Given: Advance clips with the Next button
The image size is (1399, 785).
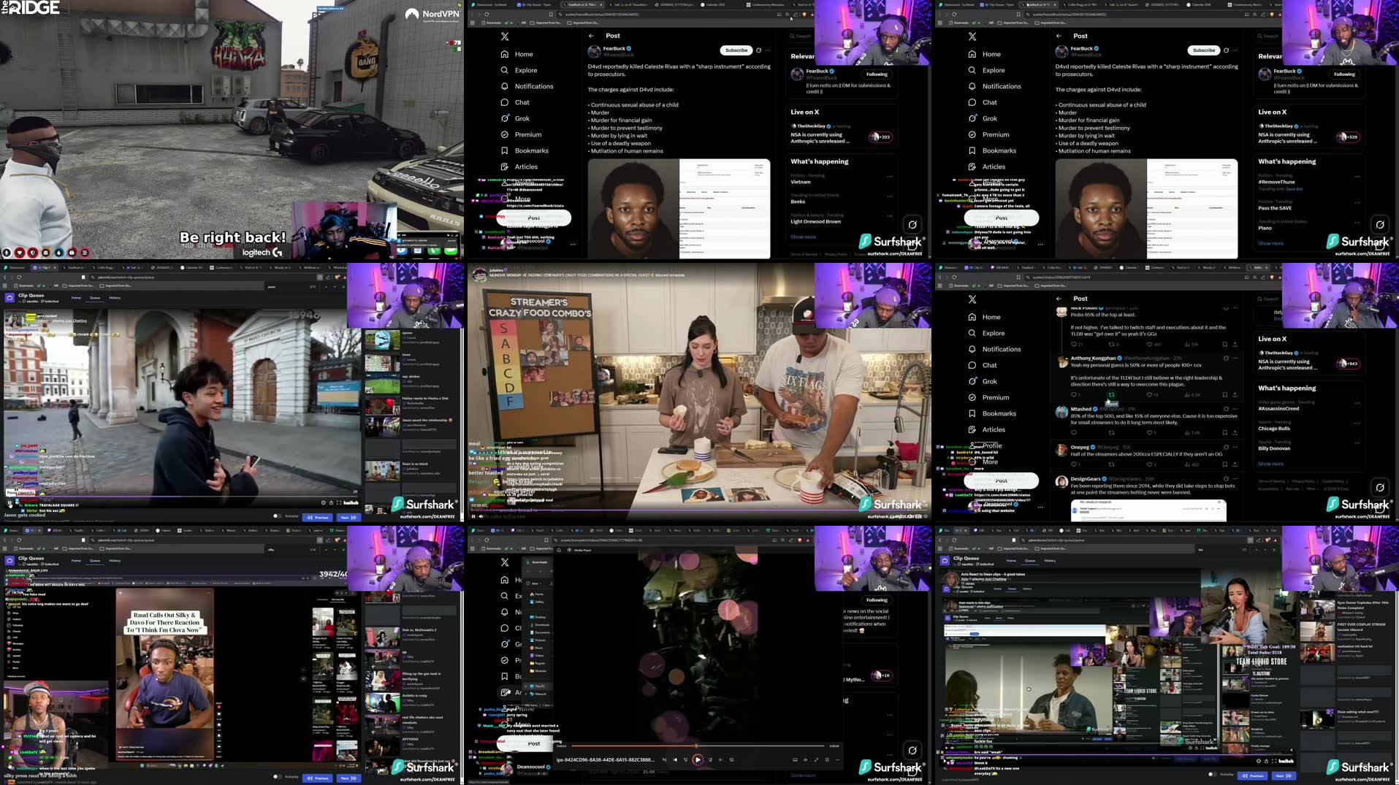Looking at the screenshot, I should 347,516.
